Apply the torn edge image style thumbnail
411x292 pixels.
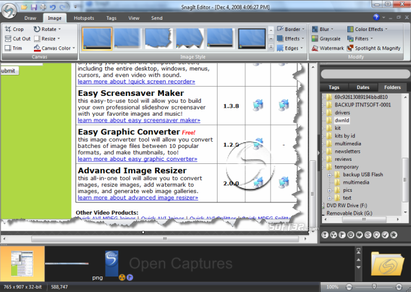pyautogui.click(x=159, y=39)
